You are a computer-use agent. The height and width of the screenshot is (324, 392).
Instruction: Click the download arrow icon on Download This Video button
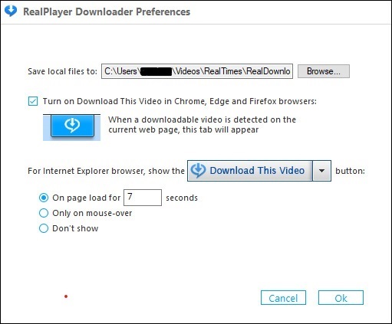coord(198,171)
